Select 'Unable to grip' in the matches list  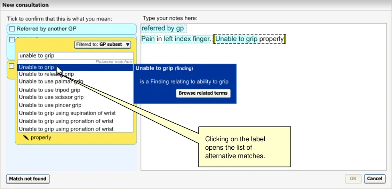pos(36,67)
